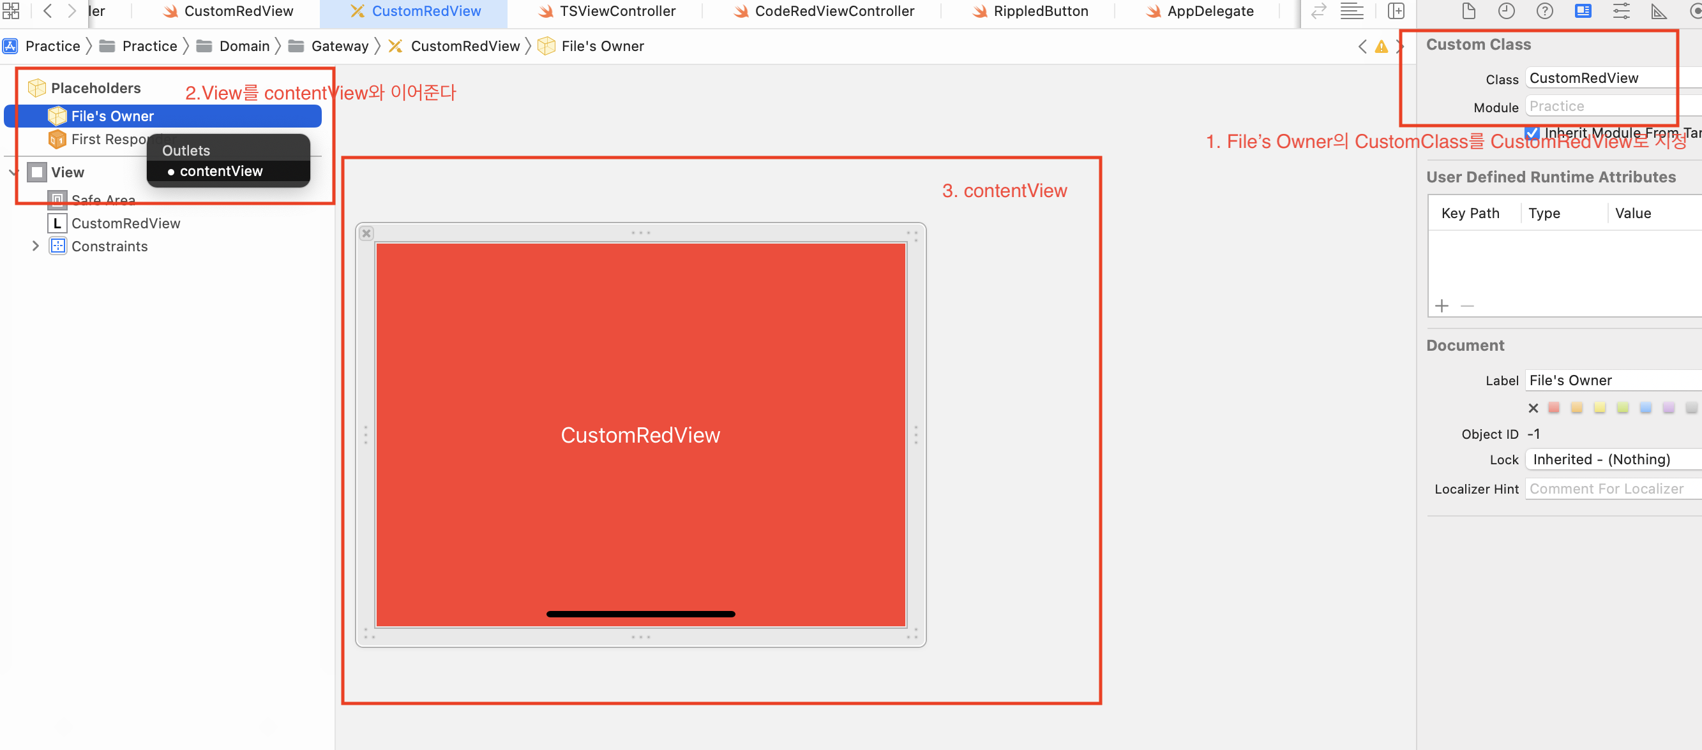Uncheck Inherit Module From Target checkbox
The height and width of the screenshot is (750, 1702).
tap(1533, 133)
